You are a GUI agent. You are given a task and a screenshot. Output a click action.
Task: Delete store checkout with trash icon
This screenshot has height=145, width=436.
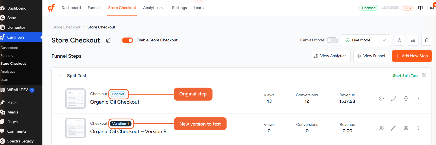pyautogui.click(x=427, y=40)
